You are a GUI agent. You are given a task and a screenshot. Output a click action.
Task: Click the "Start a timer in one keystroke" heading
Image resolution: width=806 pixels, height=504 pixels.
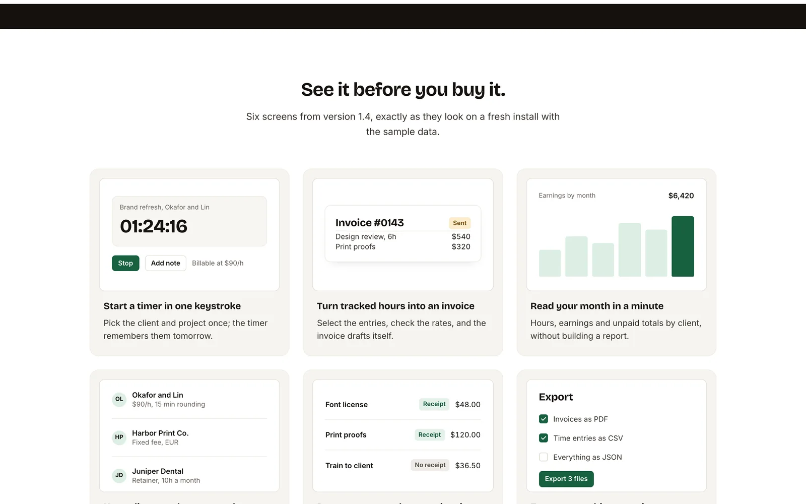[x=172, y=306]
